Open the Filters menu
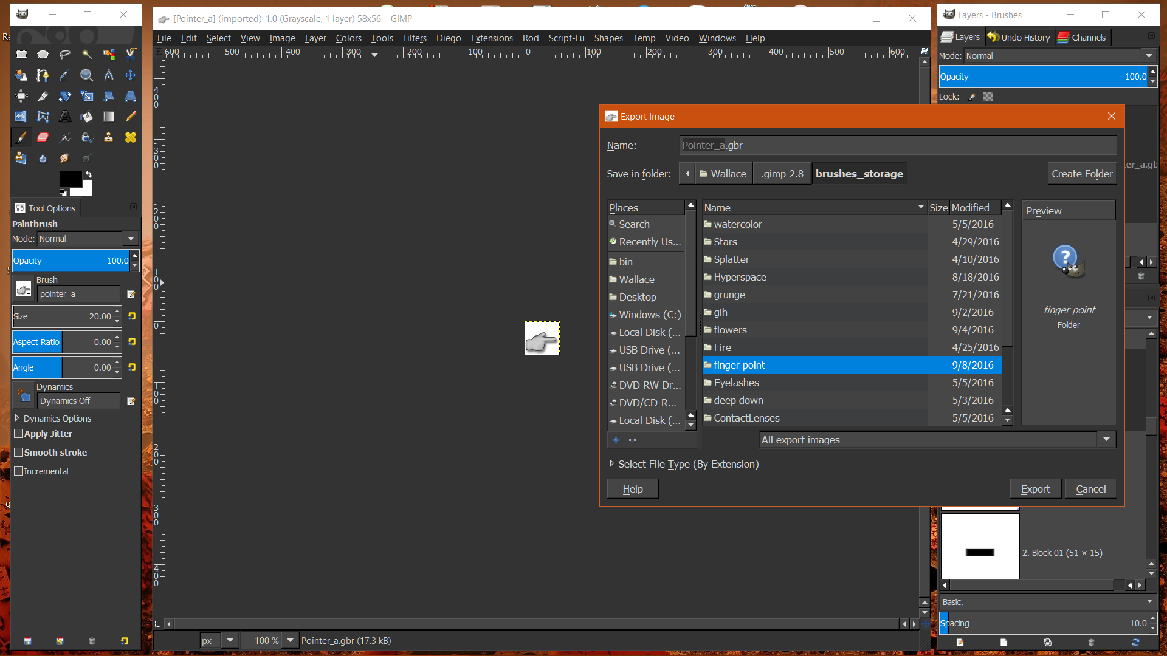 (415, 38)
